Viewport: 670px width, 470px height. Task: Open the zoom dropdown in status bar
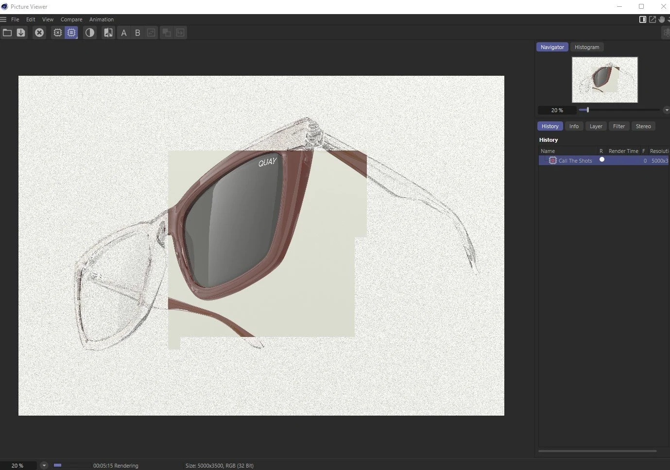click(x=44, y=465)
